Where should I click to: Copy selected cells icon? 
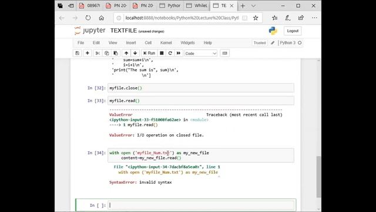(x=106, y=53)
